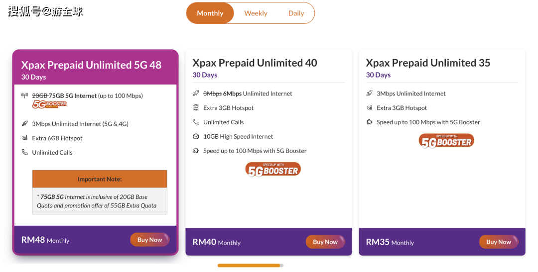This screenshot has width=538, height=272.
Task: Click the orange carousel scroll indicator
Action: (x=249, y=266)
